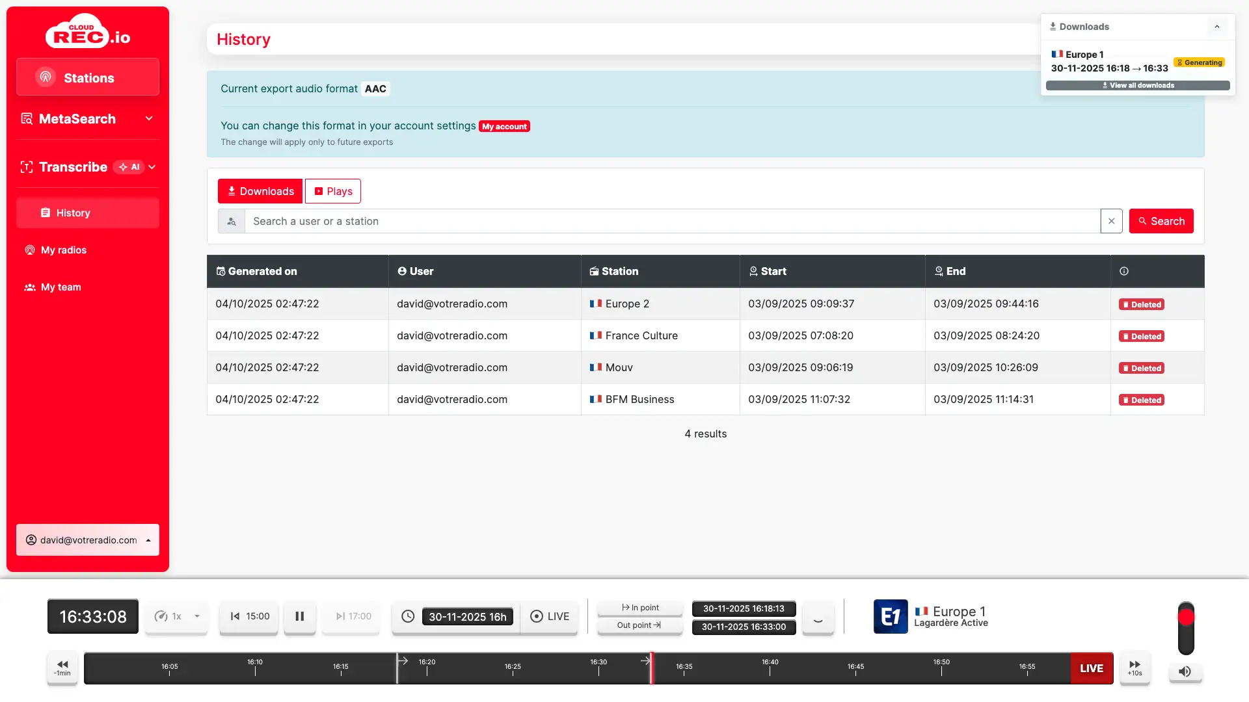Rewind one minute with the back arrows
Viewport: 1249px width, 702px height.
pos(62,668)
